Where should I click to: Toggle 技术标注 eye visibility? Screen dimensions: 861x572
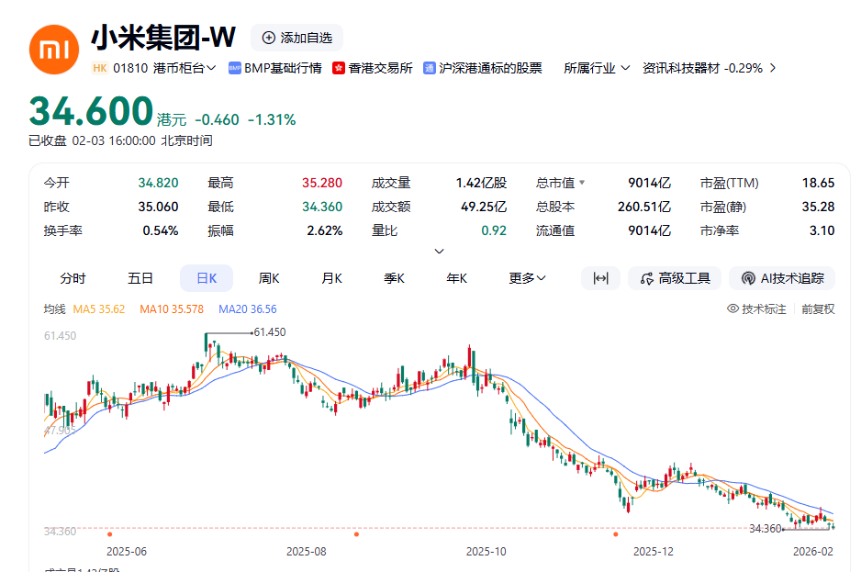tap(732, 309)
